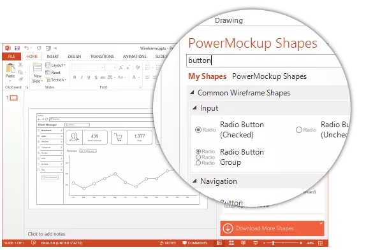Viewport: 366px width, 250px height.
Task: Open the font name combo box
Action: point(88,67)
